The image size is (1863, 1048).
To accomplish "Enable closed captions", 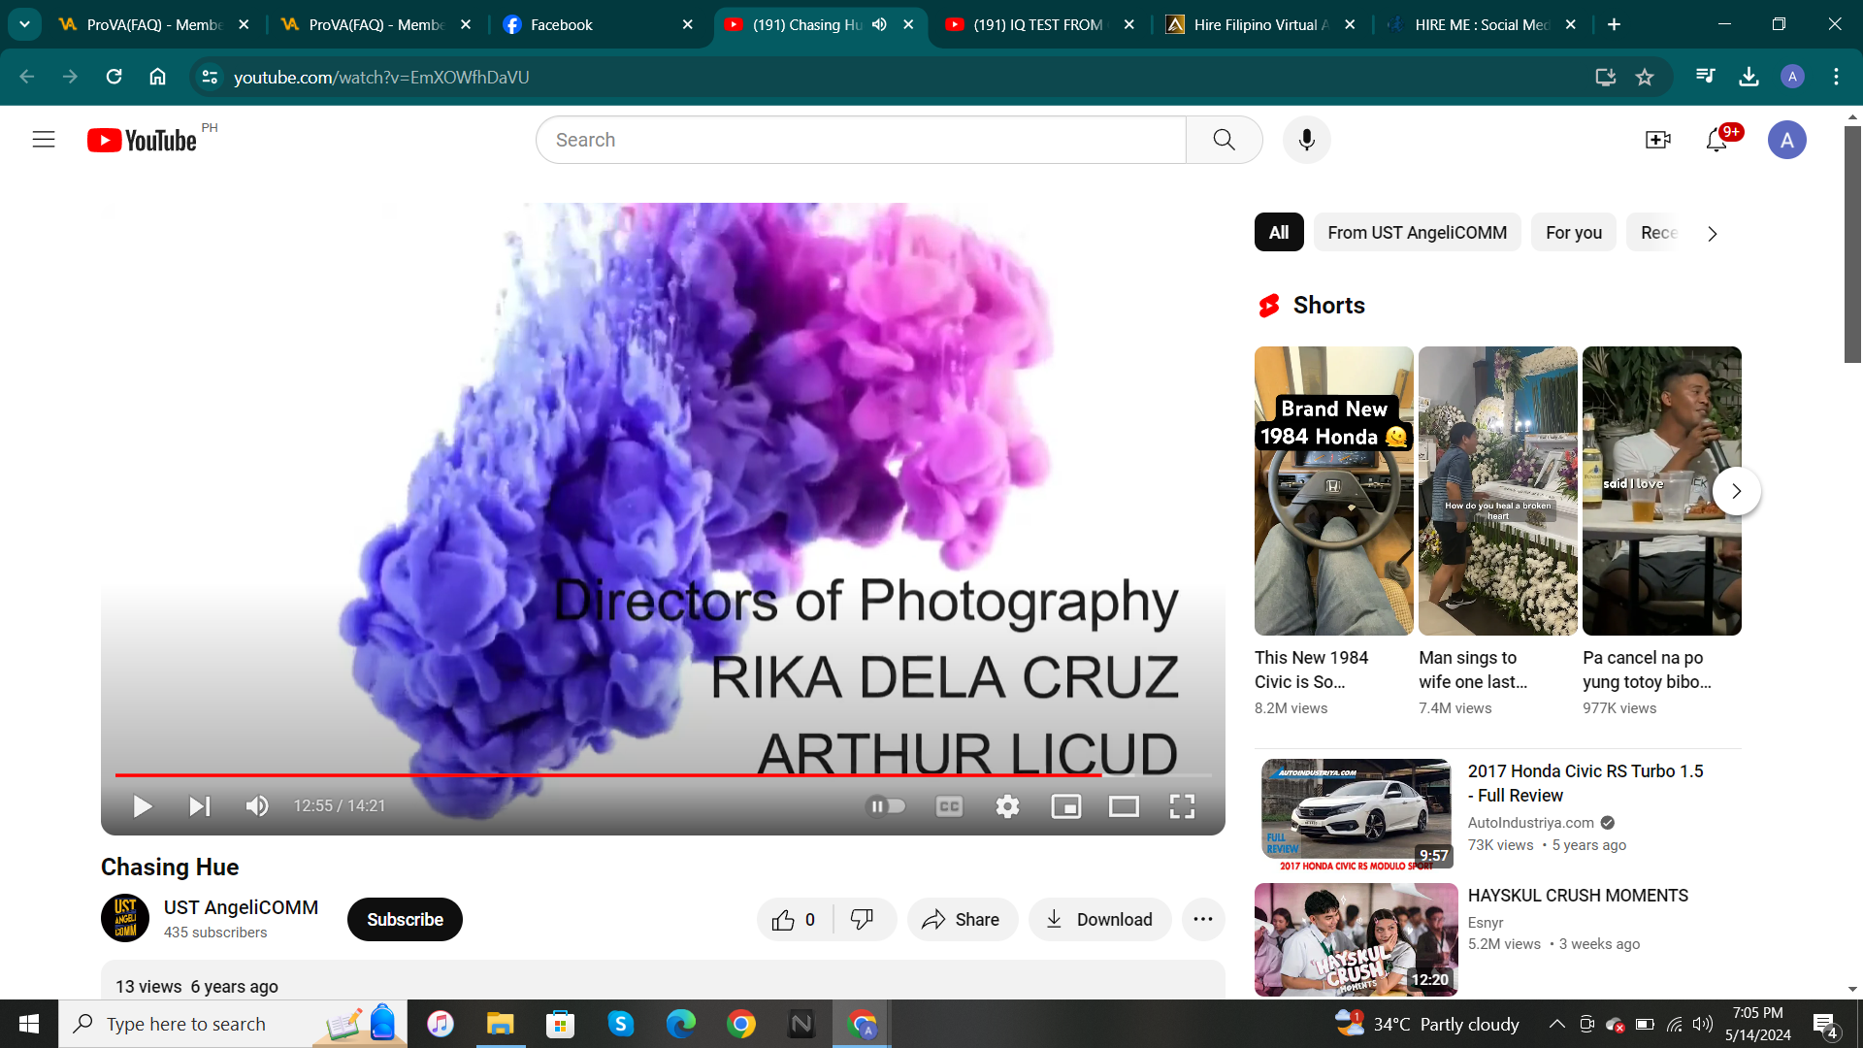I will coord(949,805).
